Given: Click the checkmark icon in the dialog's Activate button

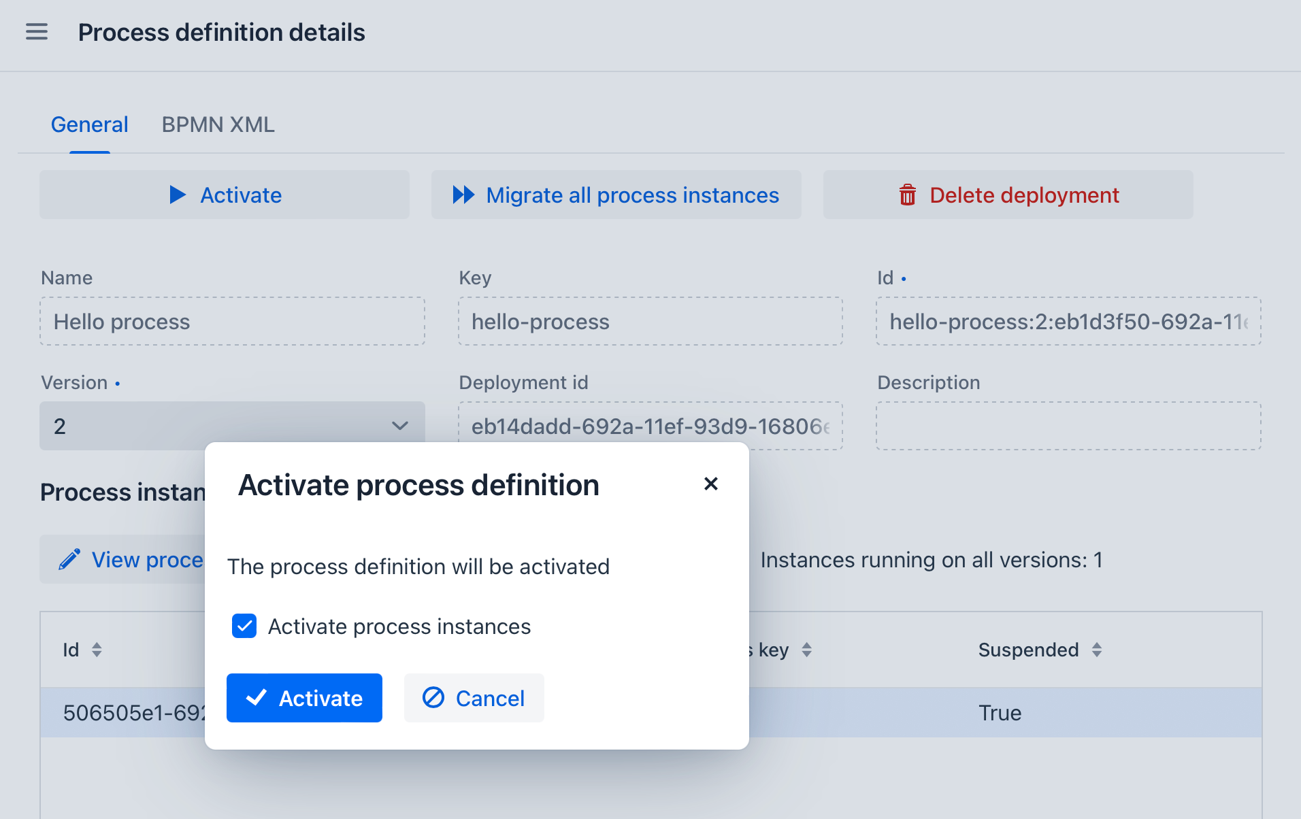Looking at the screenshot, I should point(257,697).
